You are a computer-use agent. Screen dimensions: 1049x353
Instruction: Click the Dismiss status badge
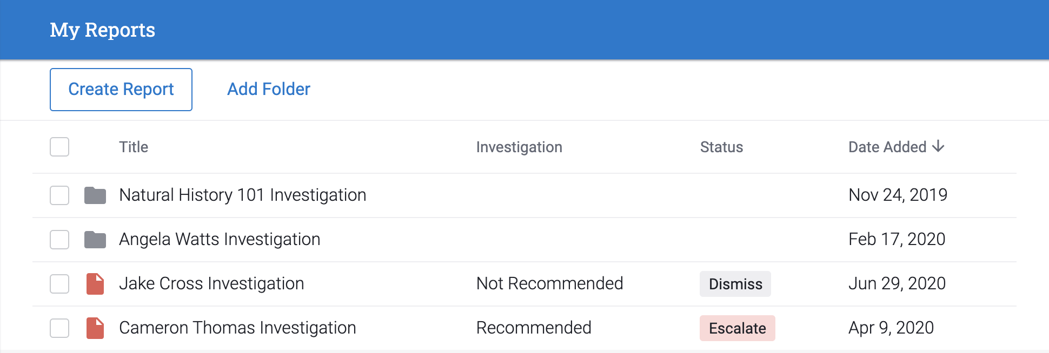point(735,284)
